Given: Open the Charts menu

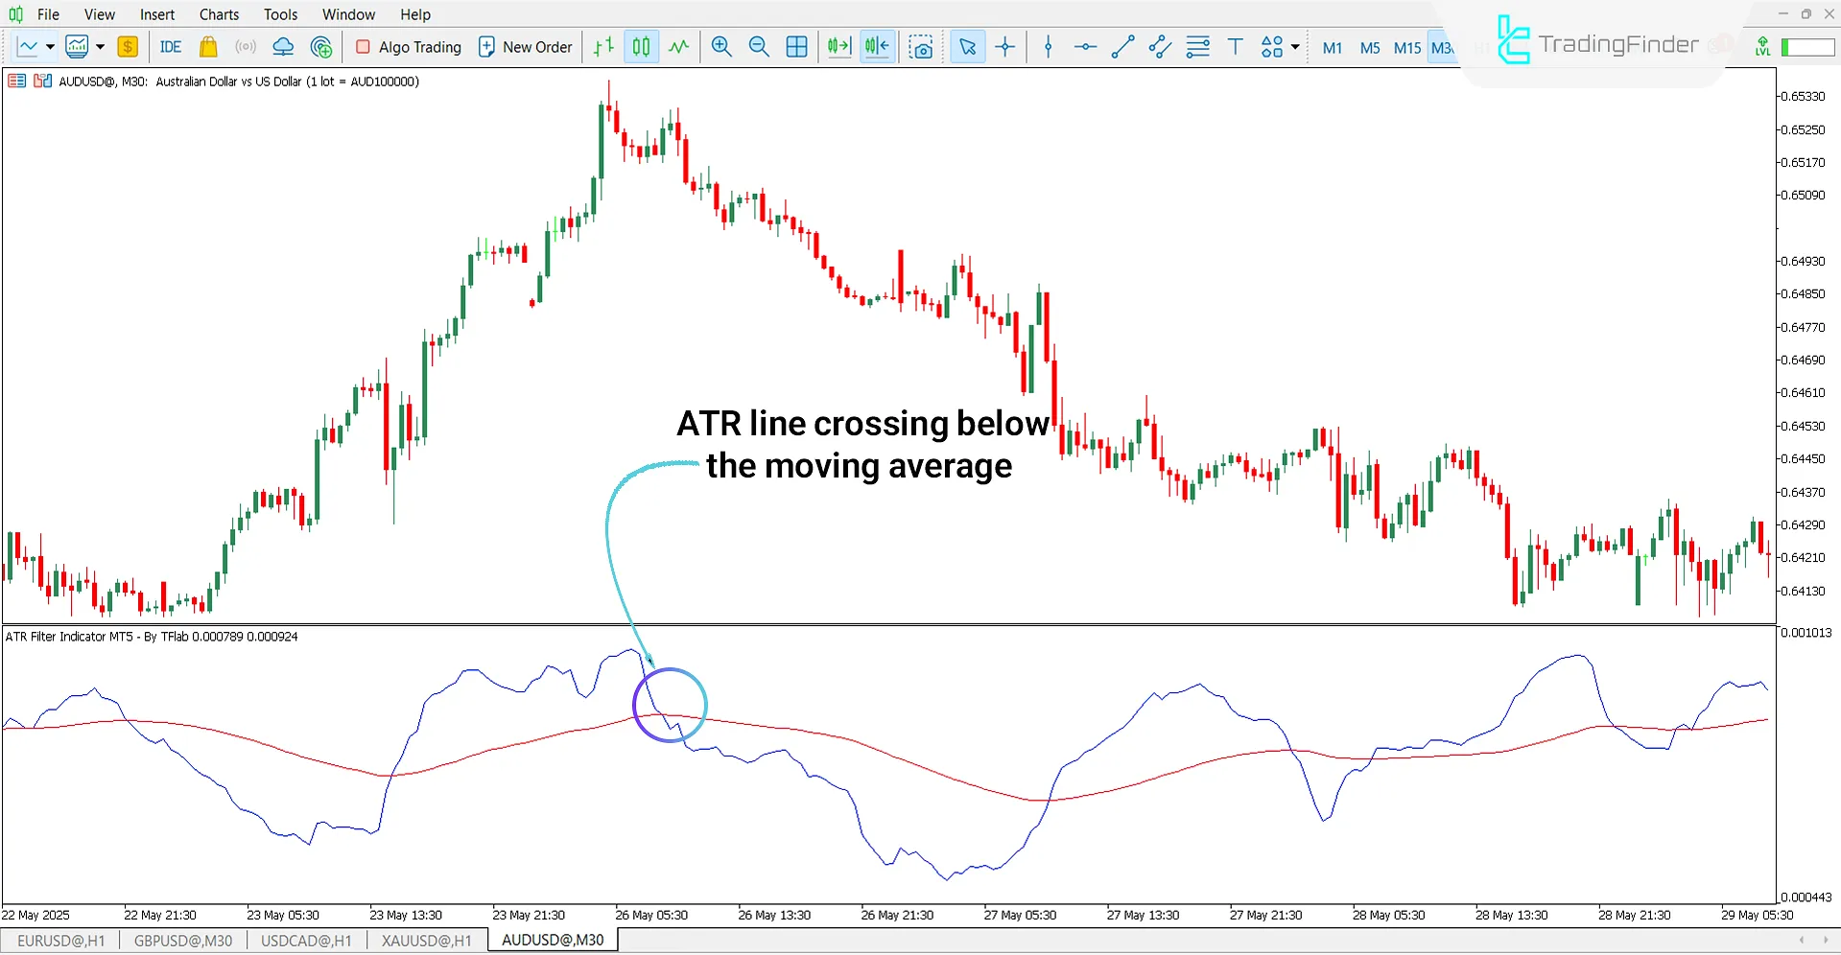Looking at the screenshot, I should click(x=220, y=14).
